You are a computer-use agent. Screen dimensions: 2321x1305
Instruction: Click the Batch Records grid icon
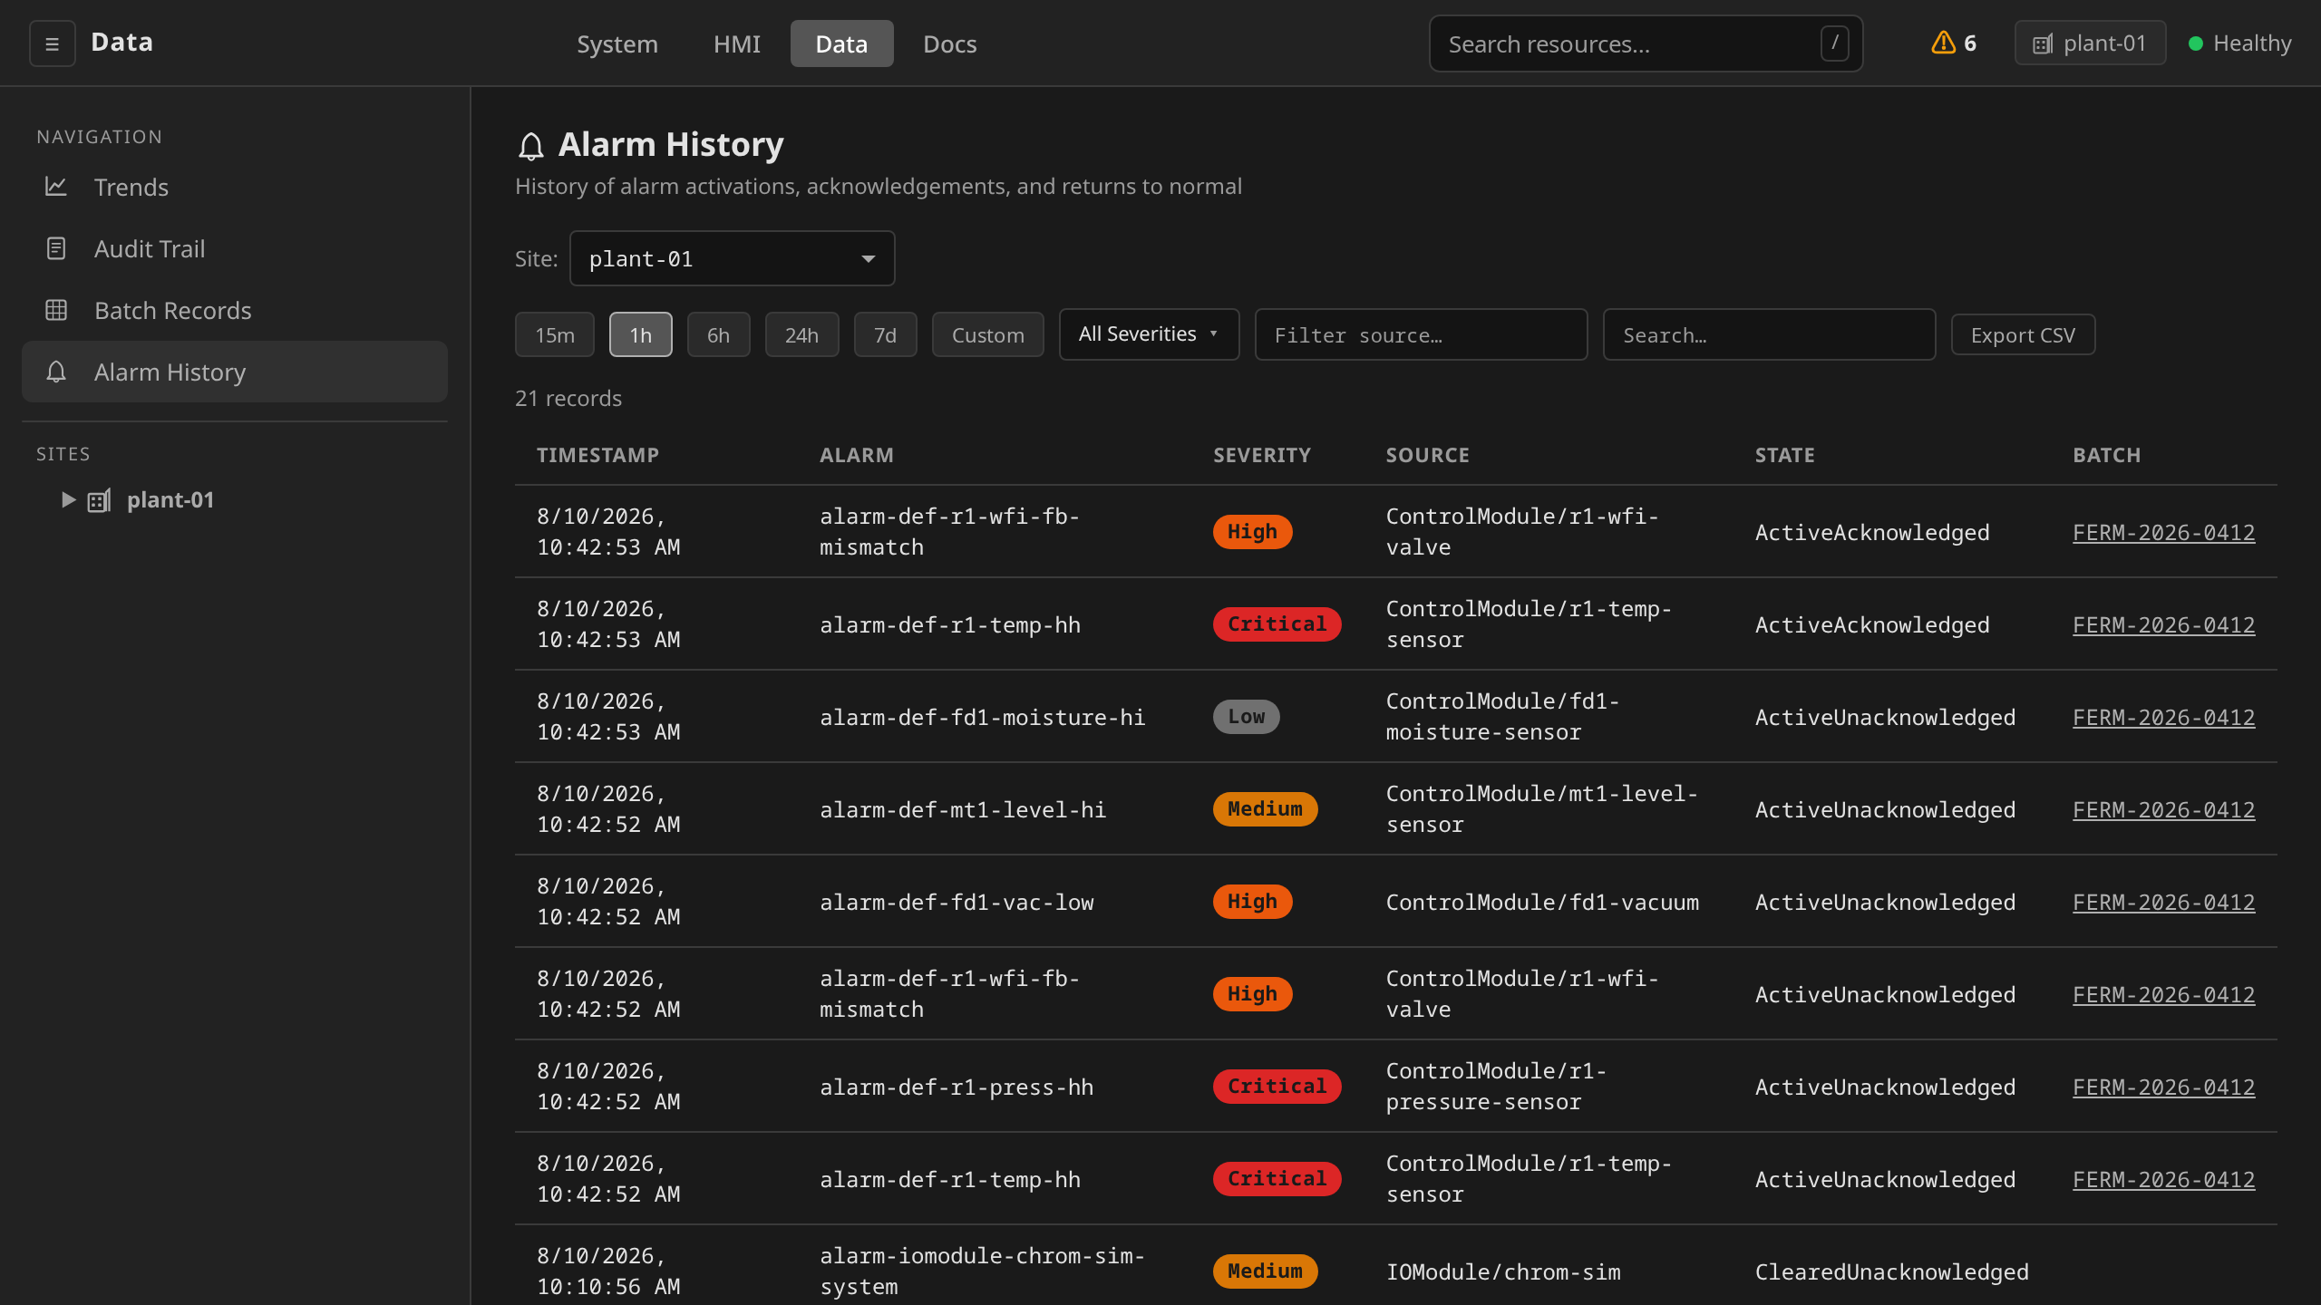click(56, 310)
